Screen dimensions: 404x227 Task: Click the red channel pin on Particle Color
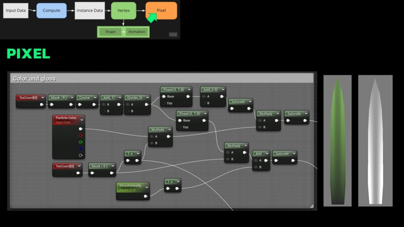coord(81,135)
